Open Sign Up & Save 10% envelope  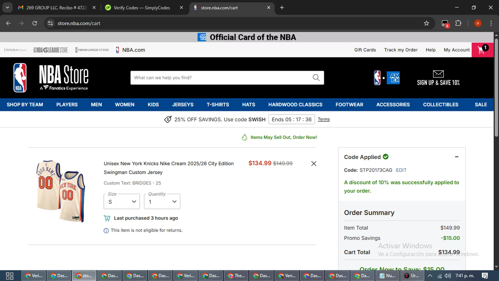438,78
